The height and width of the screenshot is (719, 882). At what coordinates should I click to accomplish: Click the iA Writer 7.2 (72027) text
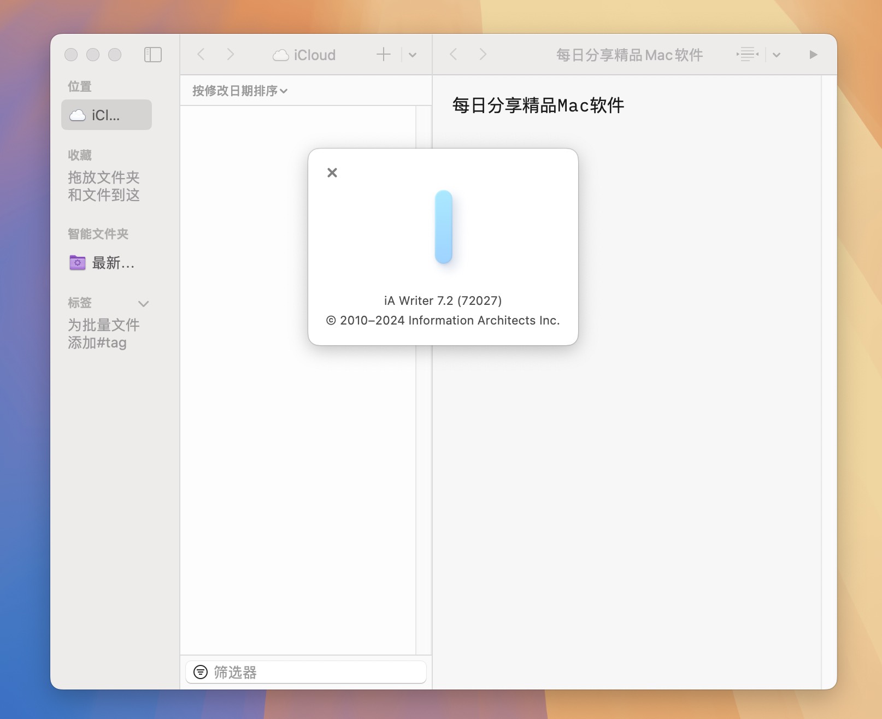pos(443,300)
